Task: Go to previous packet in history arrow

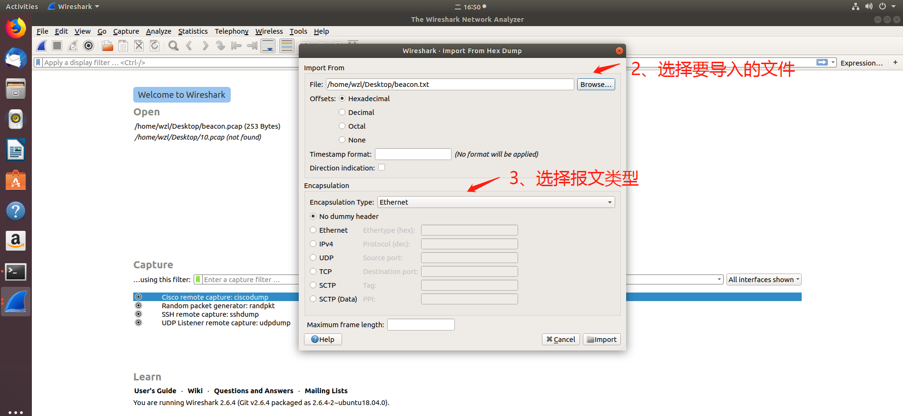Action: click(x=189, y=46)
